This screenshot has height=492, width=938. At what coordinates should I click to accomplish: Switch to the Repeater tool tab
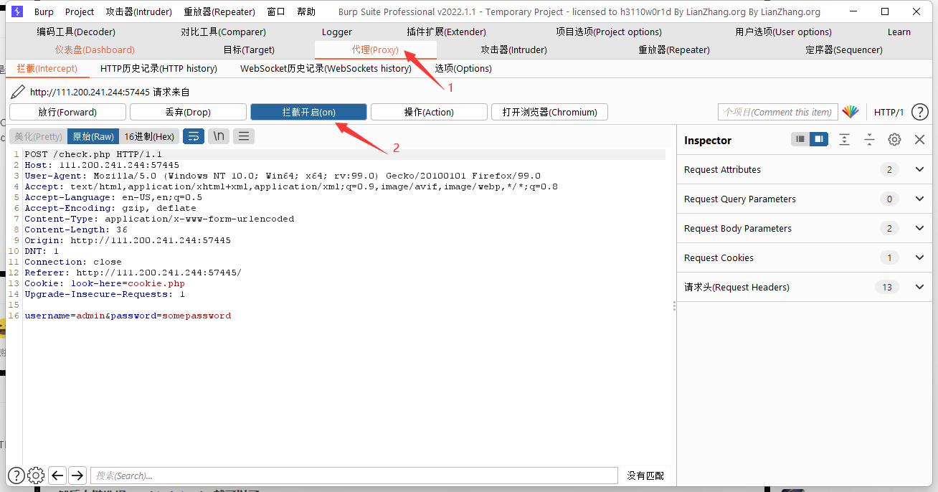click(674, 49)
